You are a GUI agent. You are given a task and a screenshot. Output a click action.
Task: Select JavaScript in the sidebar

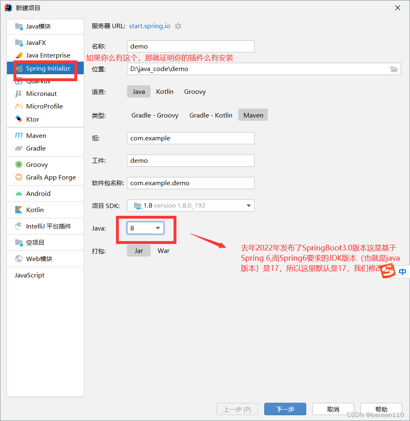tap(29, 275)
